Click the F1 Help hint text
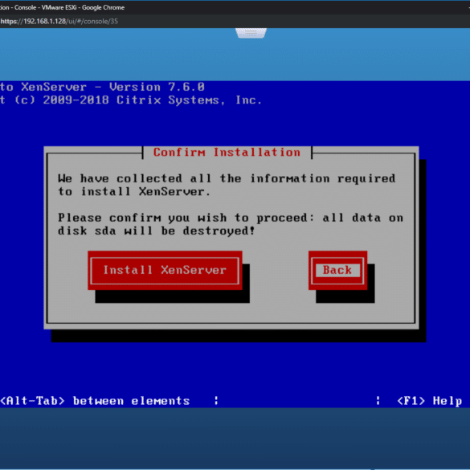The height and width of the screenshot is (470, 470). tap(430, 401)
